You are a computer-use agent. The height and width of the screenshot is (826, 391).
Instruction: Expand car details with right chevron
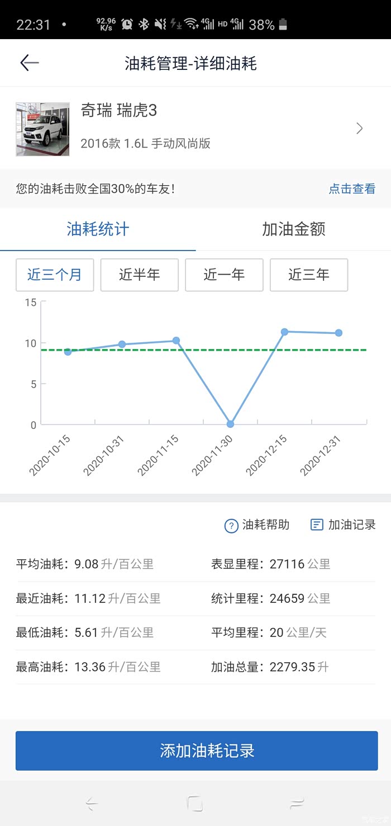(360, 129)
